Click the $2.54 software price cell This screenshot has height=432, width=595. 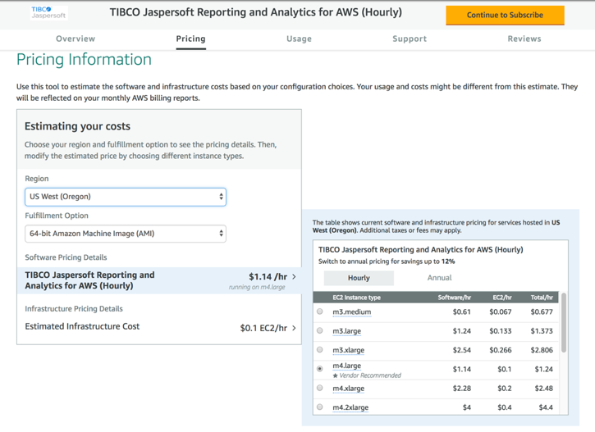pos(462,350)
